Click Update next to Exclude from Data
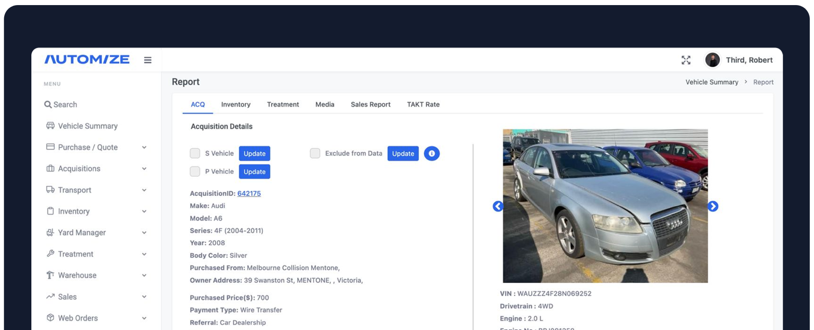 coord(403,154)
